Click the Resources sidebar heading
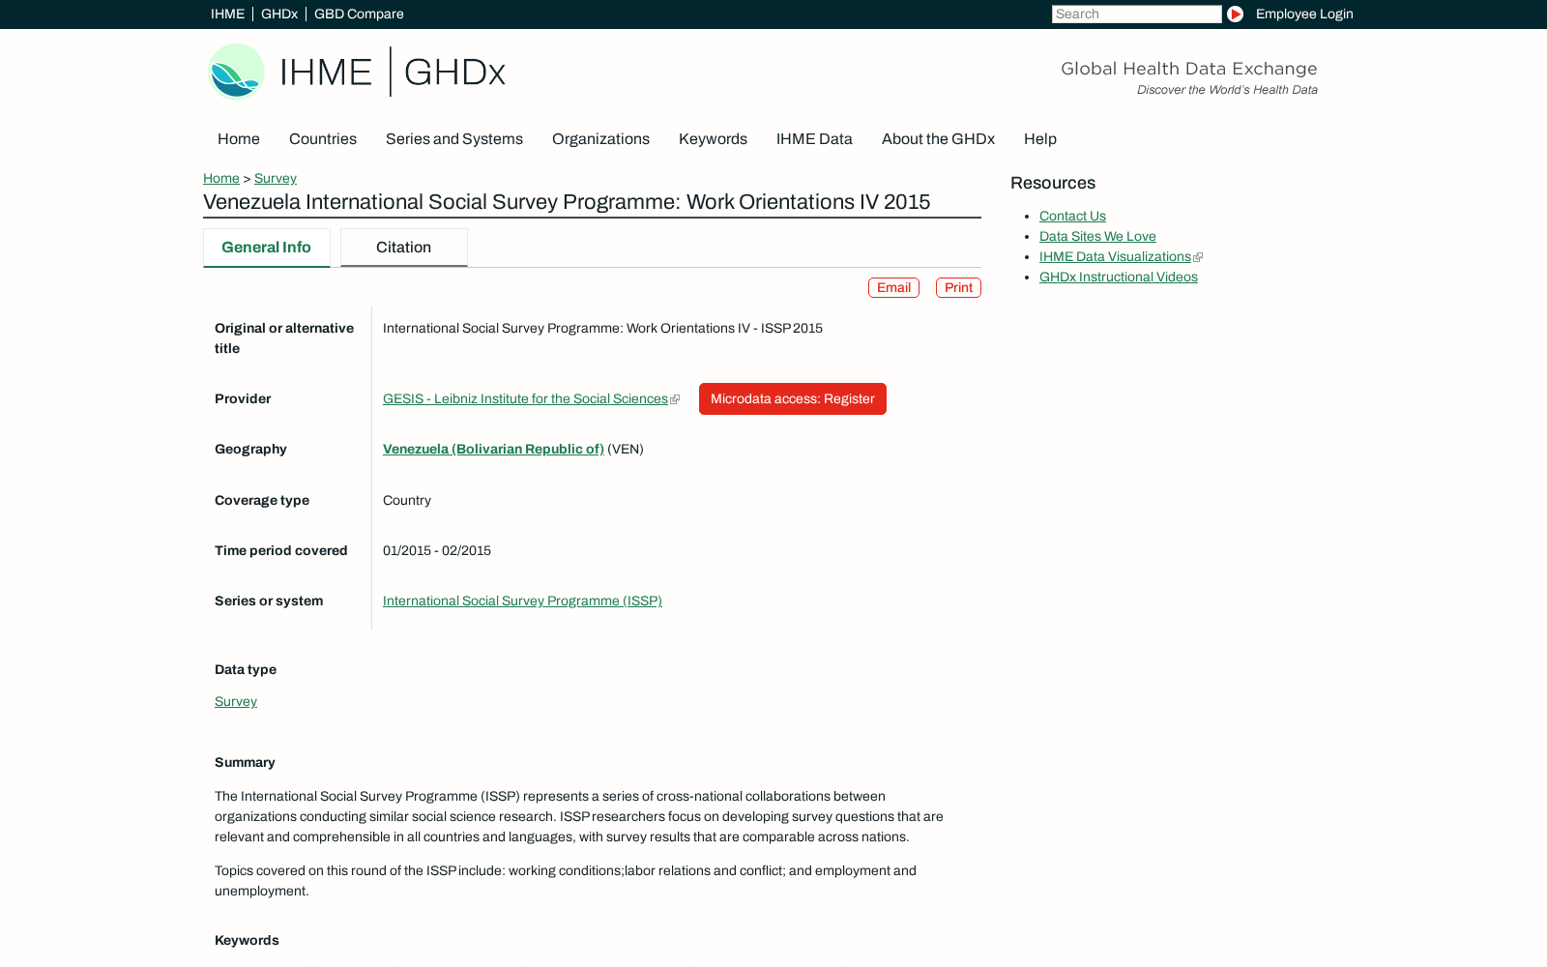 pyautogui.click(x=1053, y=183)
